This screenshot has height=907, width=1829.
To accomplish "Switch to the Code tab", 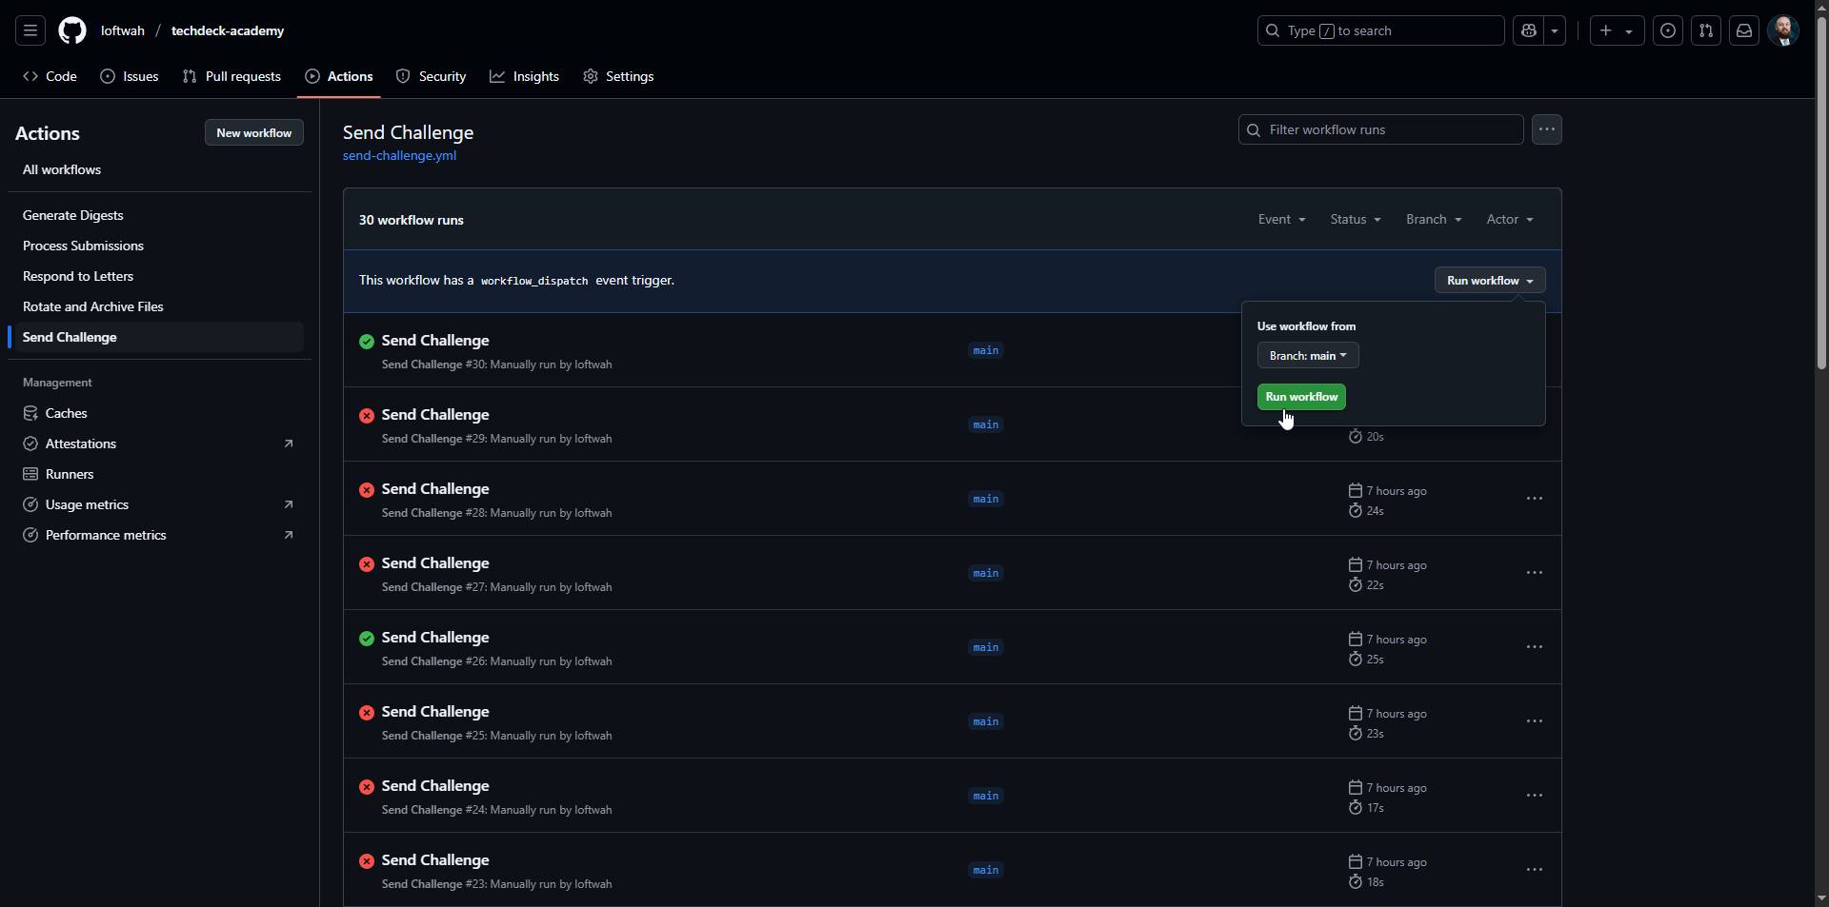I will (50, 76).
